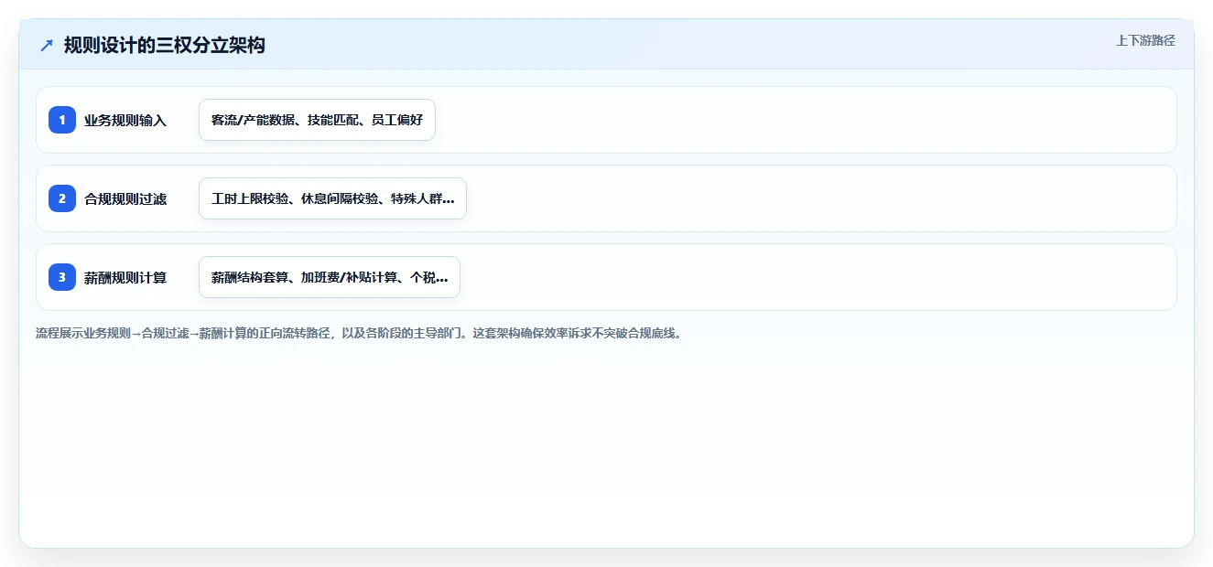Click the flow description paragraph starting 流程展示业务规则
Image resolution: width=1213 pixels, height=567 pixels.
(359, 333)
